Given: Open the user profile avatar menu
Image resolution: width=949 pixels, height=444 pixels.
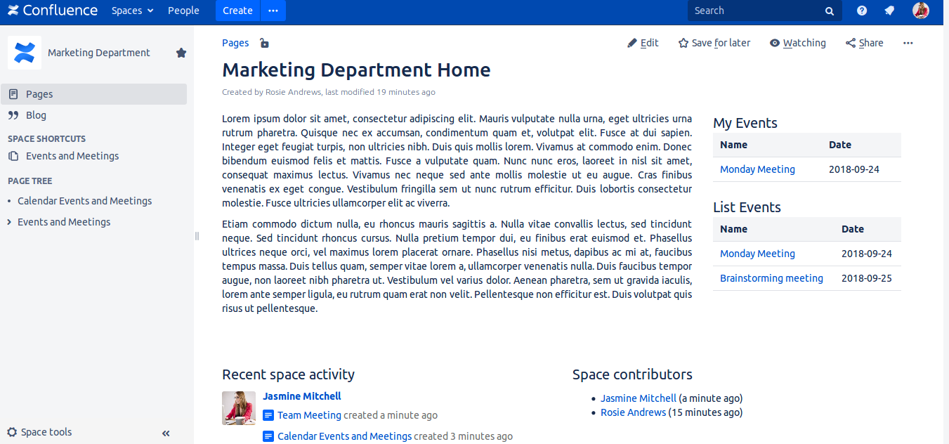Looking at the screenshot, I should coord(920,11).
